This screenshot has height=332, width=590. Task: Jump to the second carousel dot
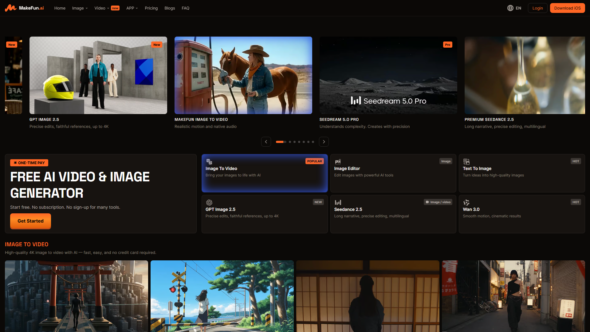point(290,142)
